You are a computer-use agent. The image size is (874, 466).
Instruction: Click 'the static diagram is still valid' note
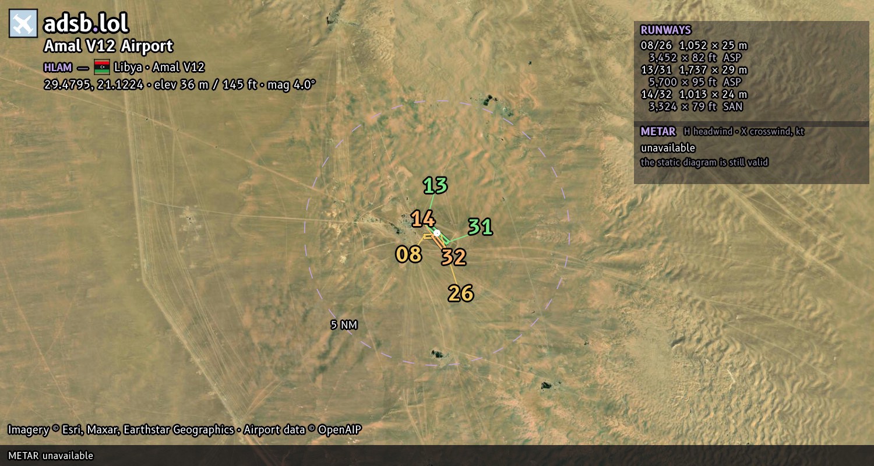point(704,163)
